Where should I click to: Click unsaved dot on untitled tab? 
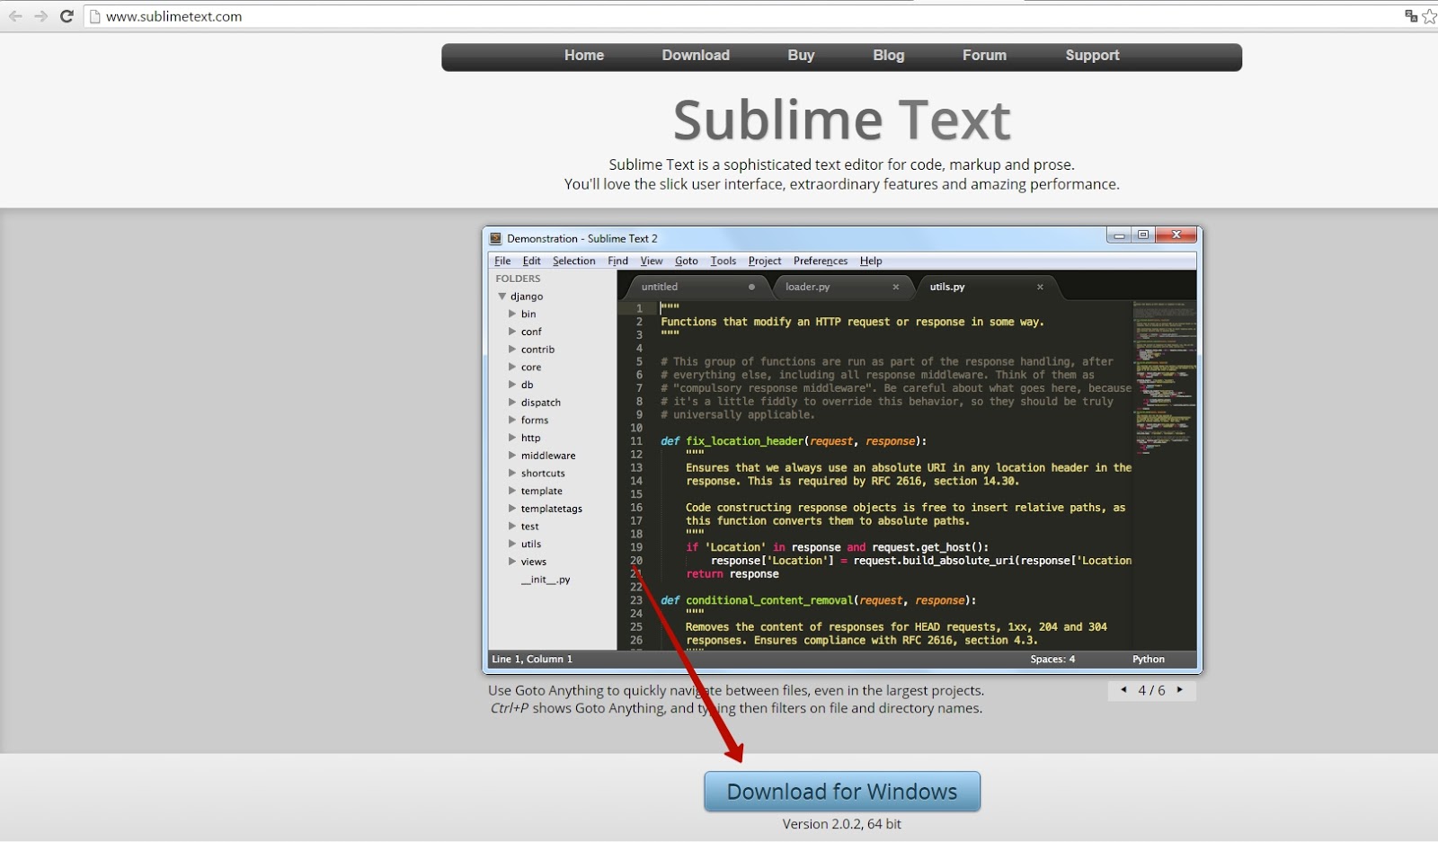[x=751, y=287]
